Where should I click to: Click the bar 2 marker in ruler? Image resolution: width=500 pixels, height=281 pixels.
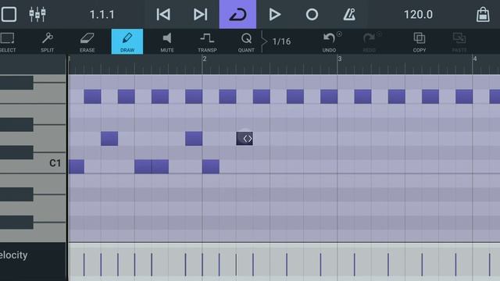pos(205,59)
